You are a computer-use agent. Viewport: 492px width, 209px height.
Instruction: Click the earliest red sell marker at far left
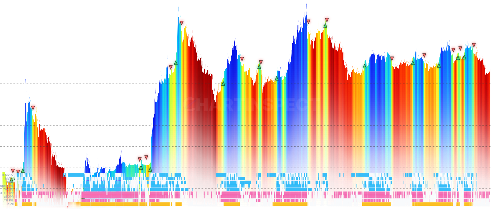[x=13, y=171]
